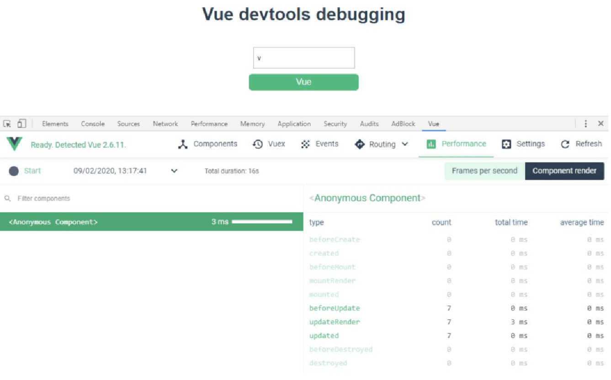Screen dimensions: 611x380
Task: Click the 'type' column header
Action: (316, 223)
